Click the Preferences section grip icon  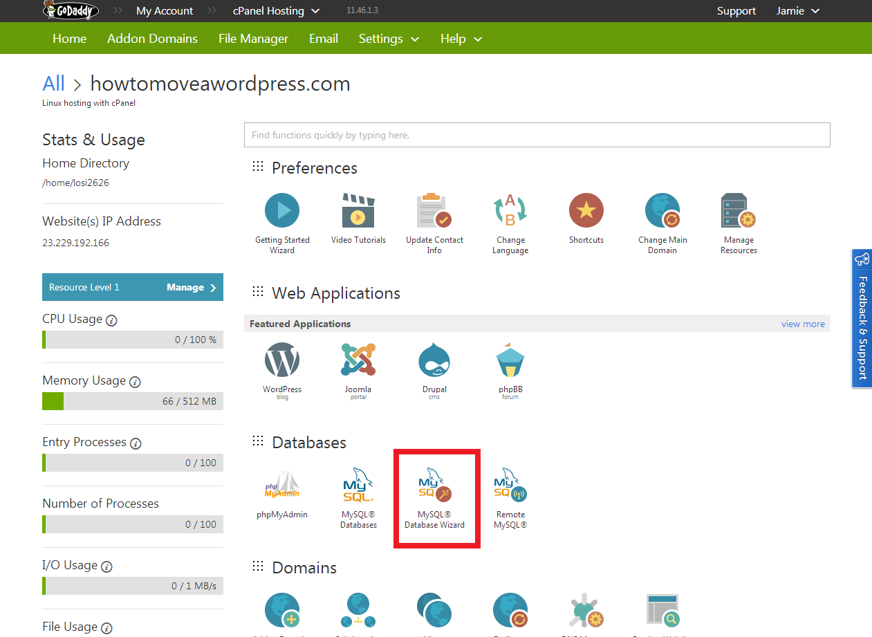(x=258, y=166)
